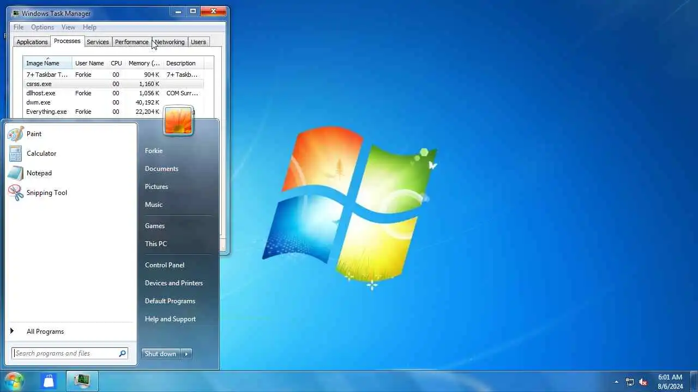Open This PC from the Start menu

pyautogui.click(x=156, y=244)
